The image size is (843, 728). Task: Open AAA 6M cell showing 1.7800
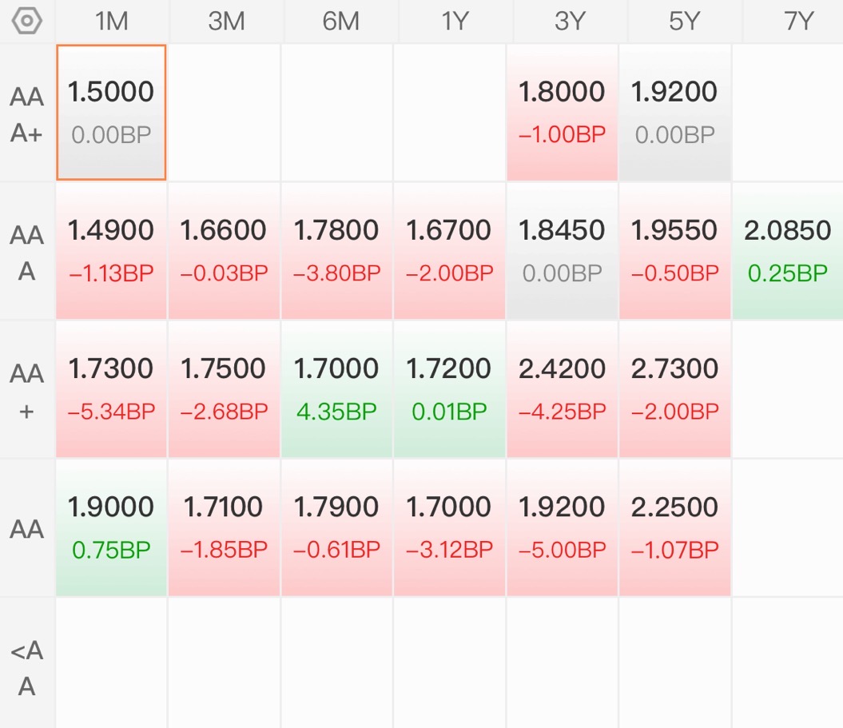point(336,251)
